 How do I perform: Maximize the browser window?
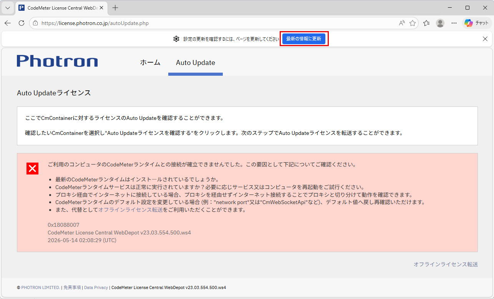[x=467, y=8]
